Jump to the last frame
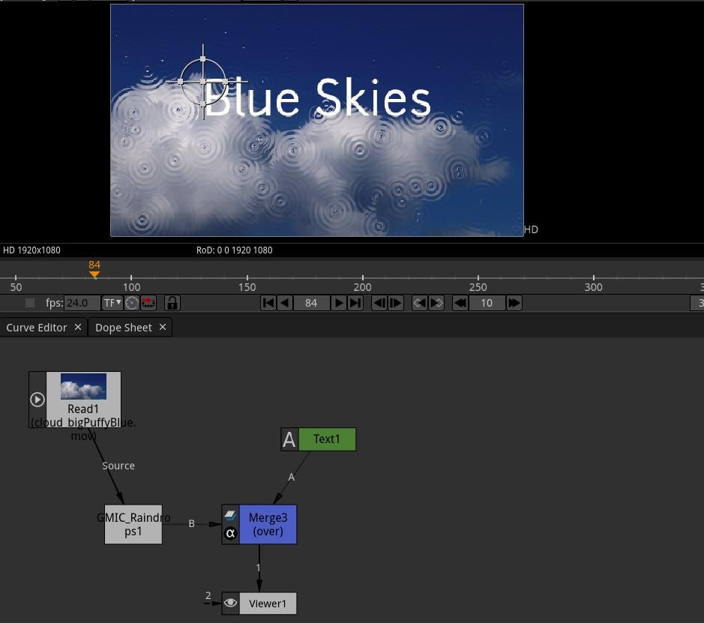Screen dimensions: 704x623 [x=355, y=303]
